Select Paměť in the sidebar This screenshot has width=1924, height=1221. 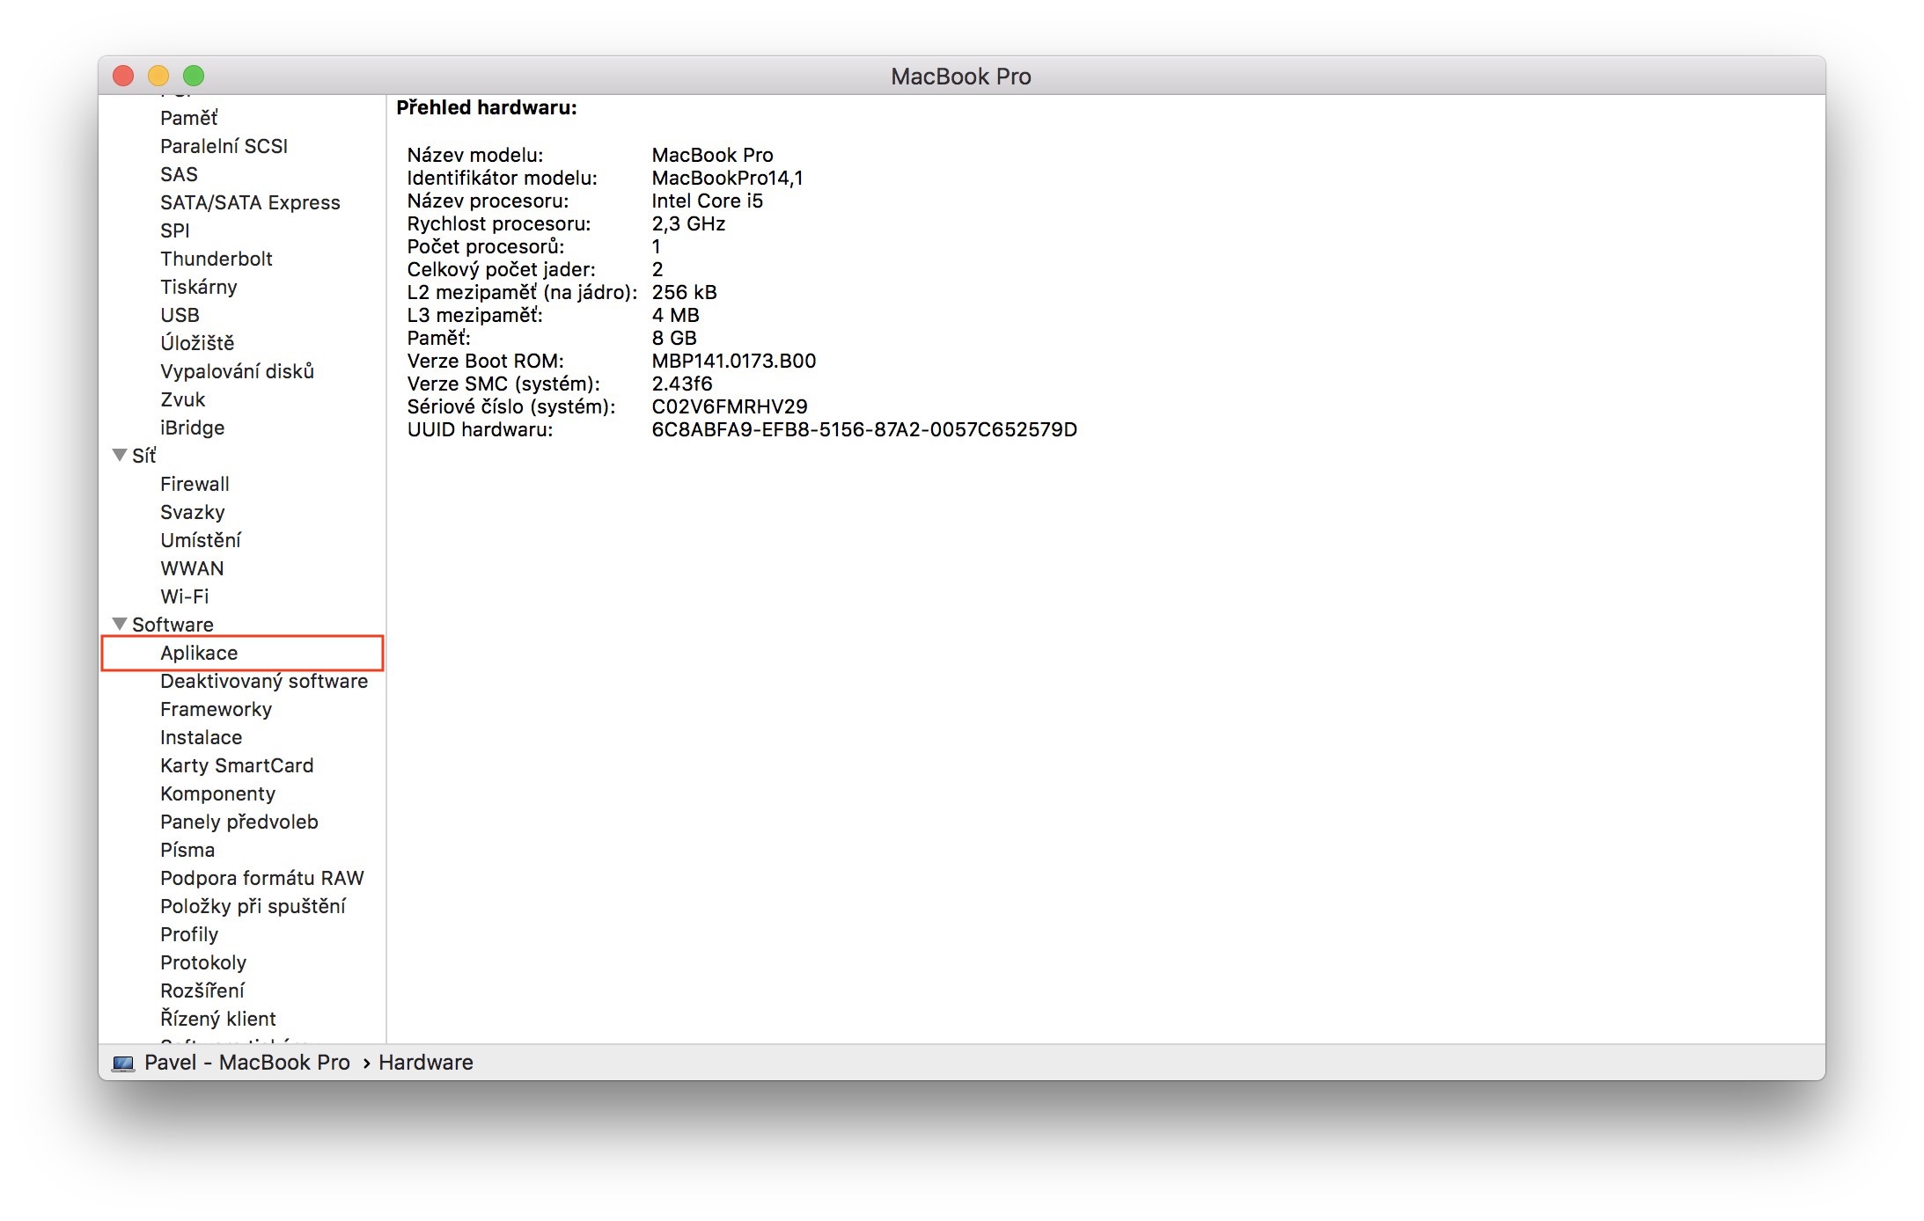click(188, 118)
